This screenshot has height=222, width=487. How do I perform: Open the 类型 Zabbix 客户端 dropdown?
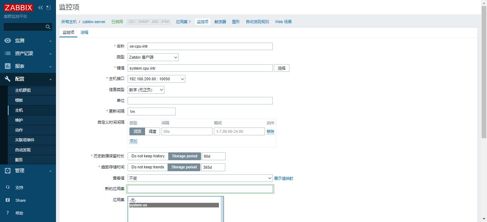point(153,57)
